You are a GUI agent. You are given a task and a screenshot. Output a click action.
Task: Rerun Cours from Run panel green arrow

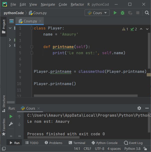(x=11, y=116)
